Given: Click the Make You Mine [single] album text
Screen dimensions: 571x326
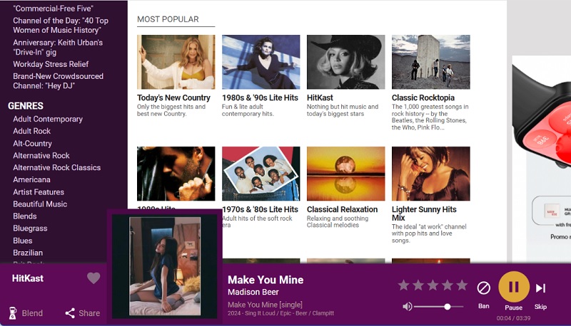Looking at the screenshot, I should point(265,305).
